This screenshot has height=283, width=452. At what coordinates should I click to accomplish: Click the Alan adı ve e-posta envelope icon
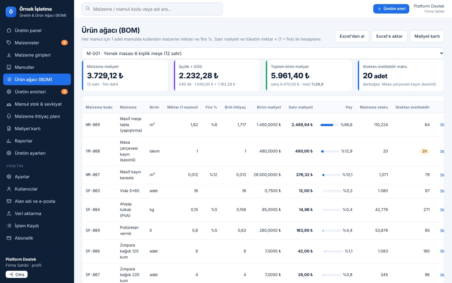[x=9, y=201]
